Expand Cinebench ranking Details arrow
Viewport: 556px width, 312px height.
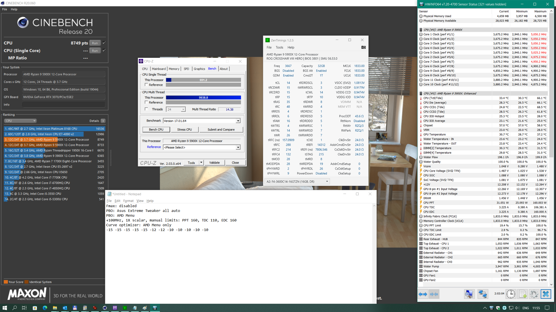click(x=103, y=121)
